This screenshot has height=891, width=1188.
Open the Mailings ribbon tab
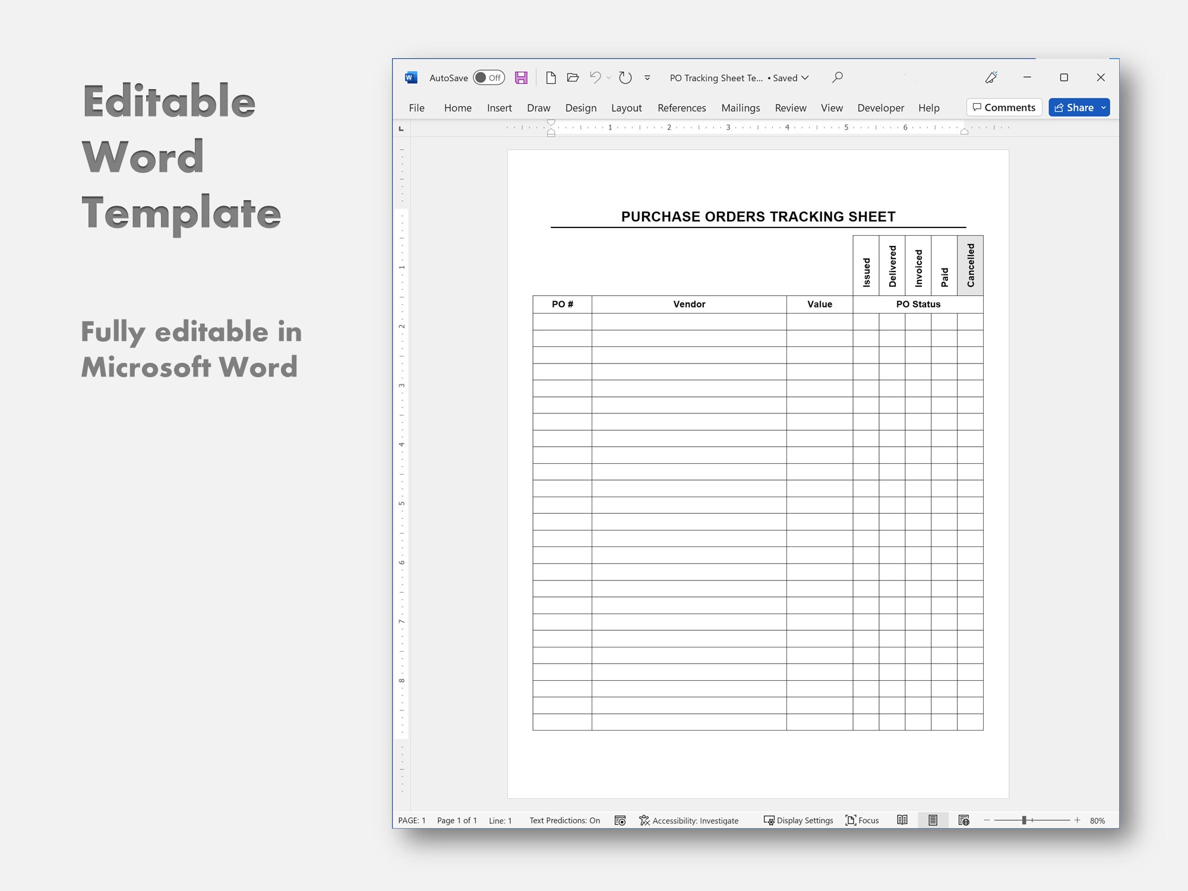point(740,108)
